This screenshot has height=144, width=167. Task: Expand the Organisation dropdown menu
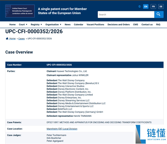53,24
